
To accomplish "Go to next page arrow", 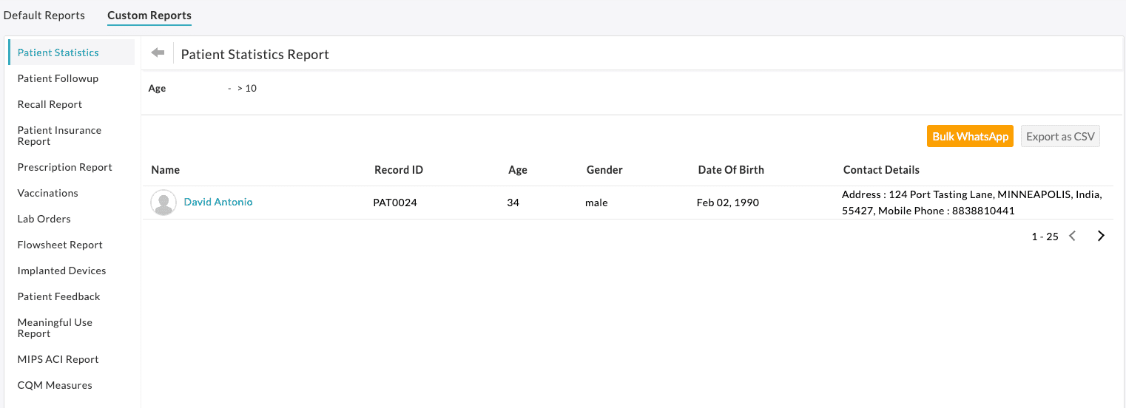I will point(1101,237).
